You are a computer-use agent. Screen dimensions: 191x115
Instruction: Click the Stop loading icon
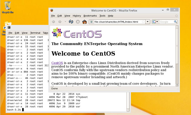[78, 22]
